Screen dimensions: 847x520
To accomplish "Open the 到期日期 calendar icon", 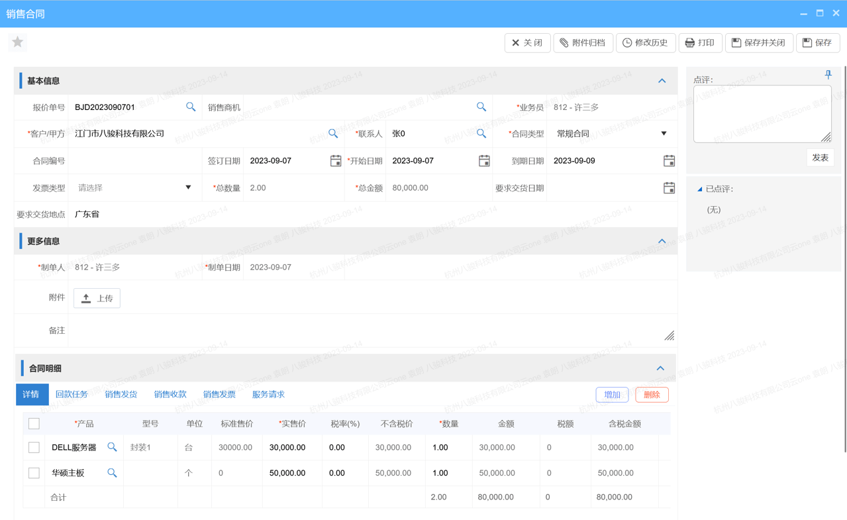I will click(669, 160).
